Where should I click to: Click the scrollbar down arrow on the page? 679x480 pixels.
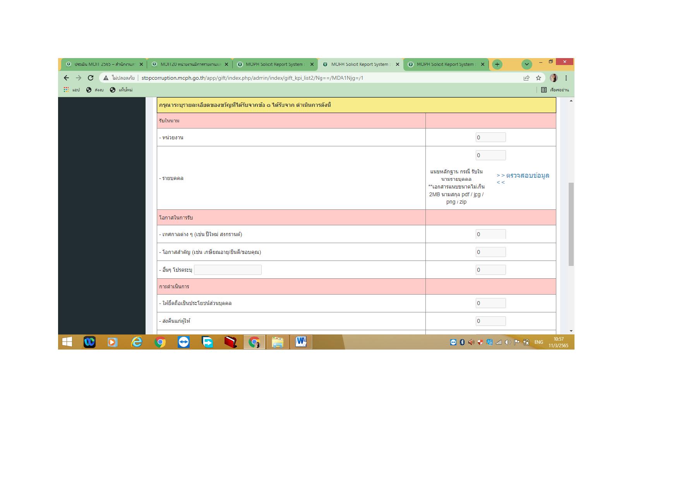point(571,331)
